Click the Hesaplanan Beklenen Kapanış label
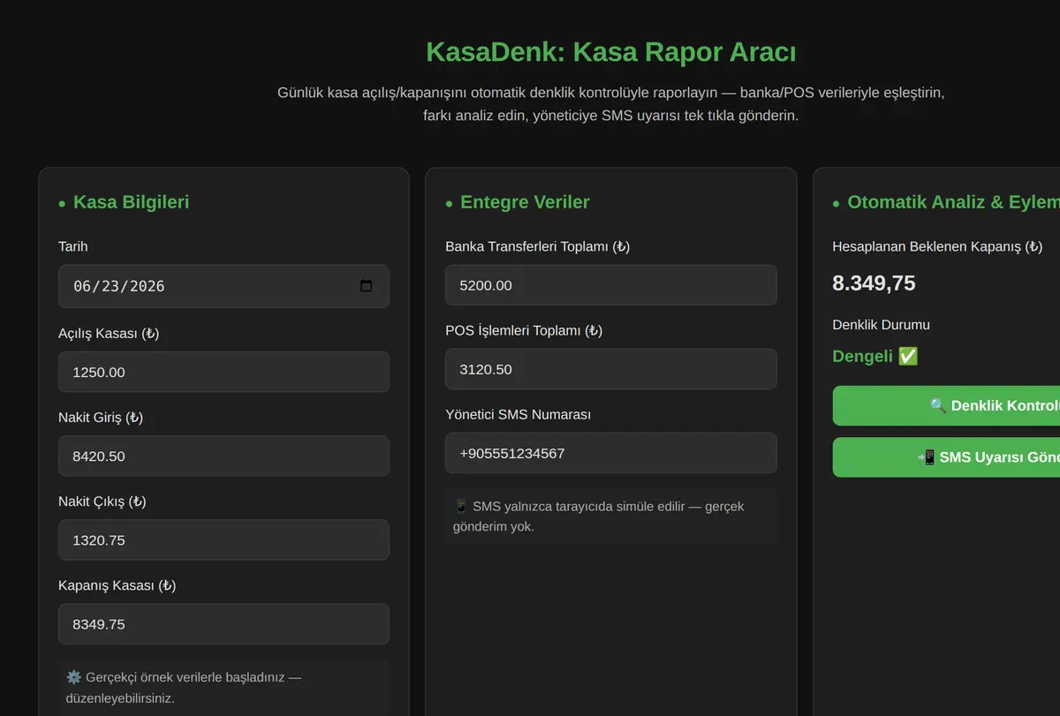The image size is (1060, 716). [x=937, y=246]
